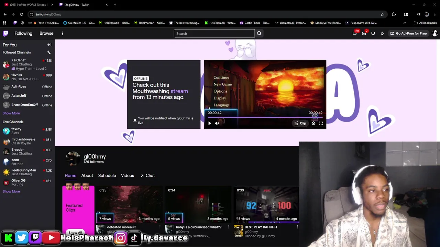Focus the Twitch search field

coord(214,33)
